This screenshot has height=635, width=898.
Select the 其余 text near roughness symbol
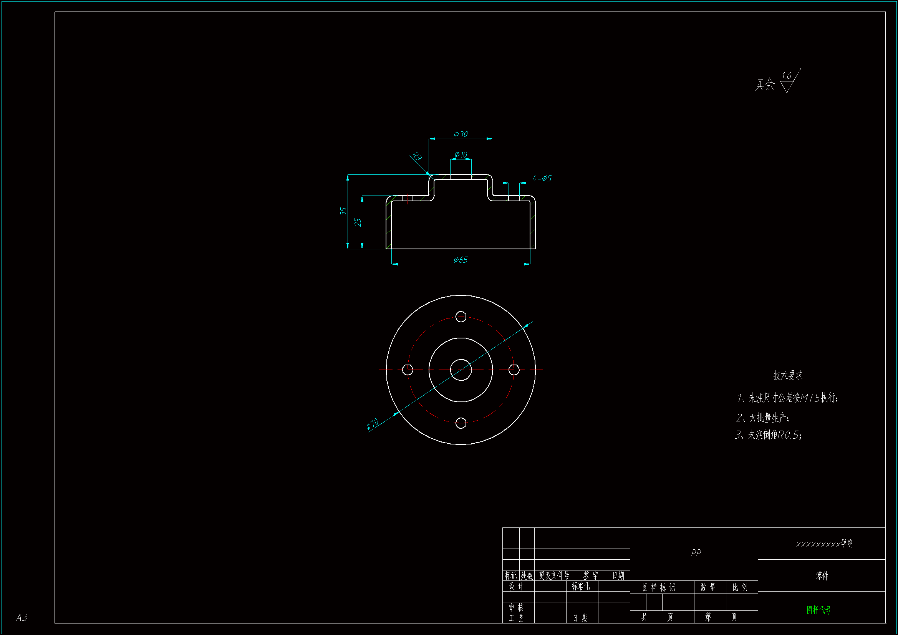pos(764,84)
